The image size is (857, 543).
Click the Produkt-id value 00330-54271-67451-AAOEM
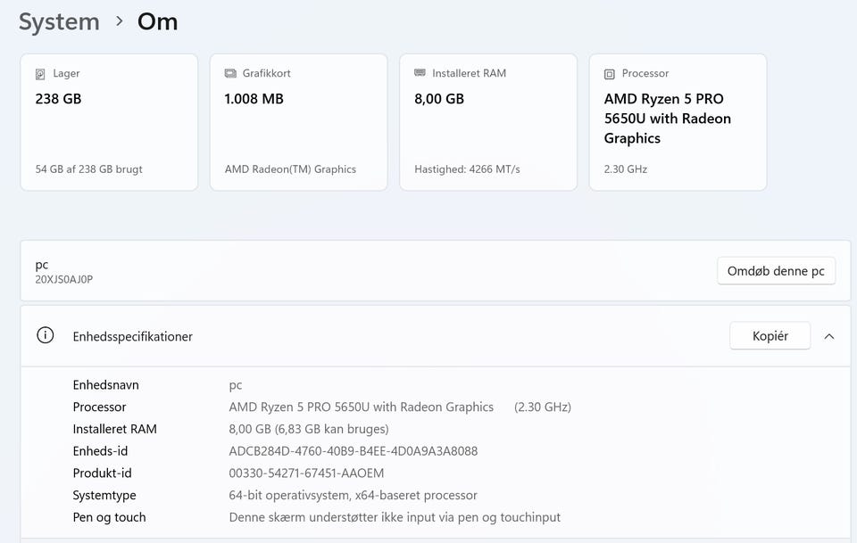pyautogui.click(x=319, y=473)
